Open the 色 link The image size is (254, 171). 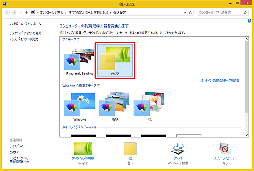pyautogui.click(x=130, y=158)
